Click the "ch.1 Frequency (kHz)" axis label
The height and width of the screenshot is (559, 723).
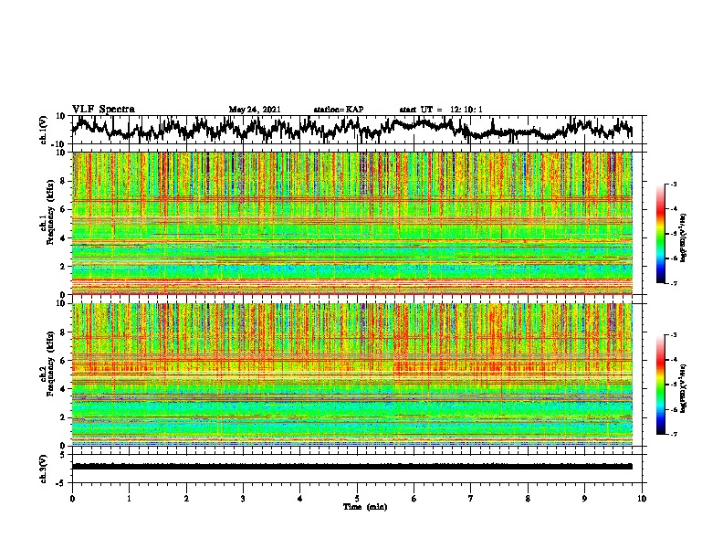[x=47, y=212]
